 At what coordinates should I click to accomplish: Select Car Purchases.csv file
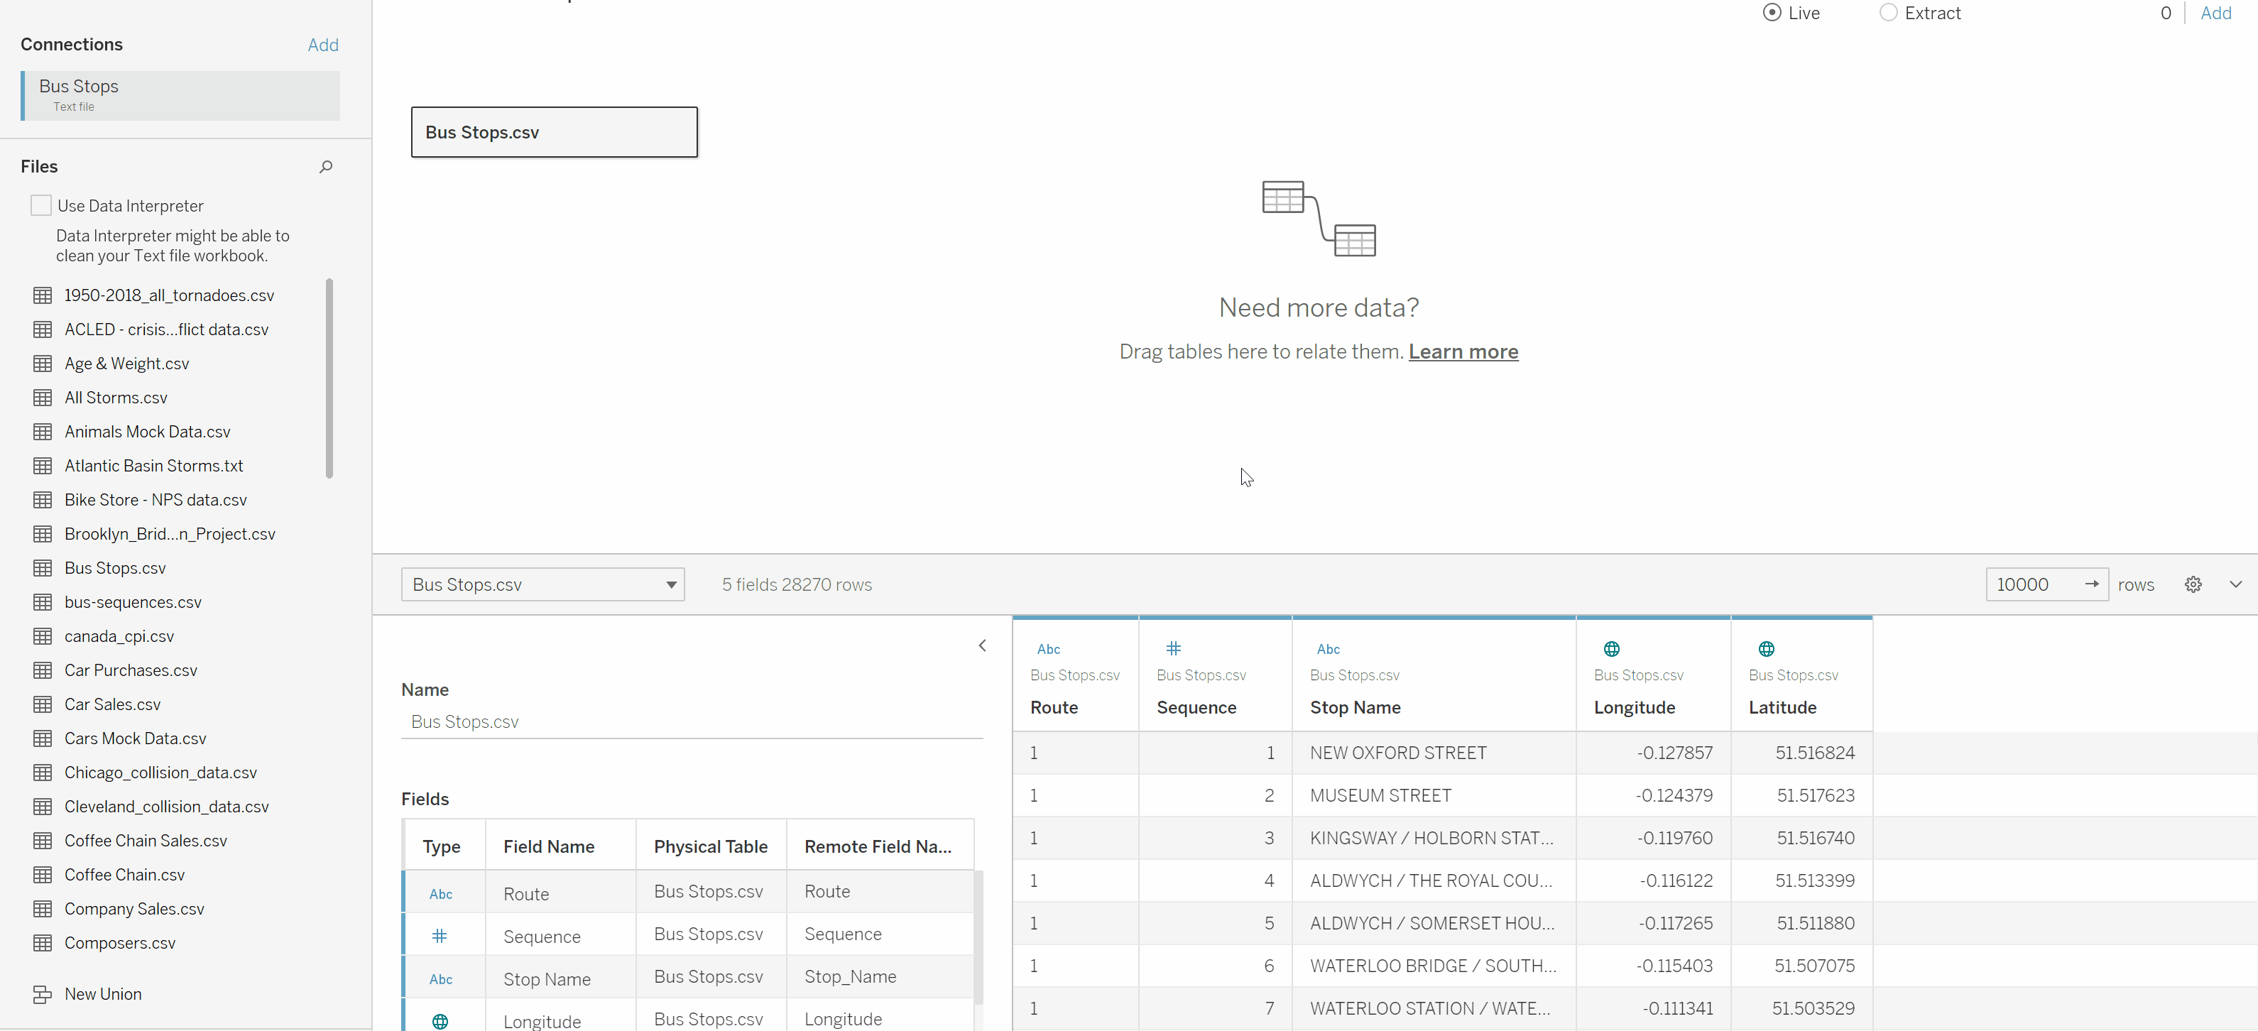click(131, 671)
